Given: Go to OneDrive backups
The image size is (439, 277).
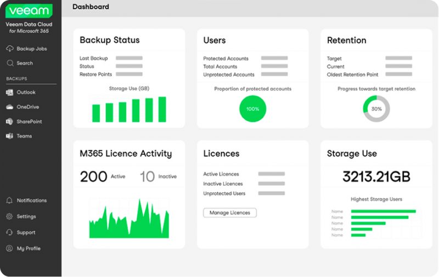Looking at the screenshot, I should (x=28, y=107).
